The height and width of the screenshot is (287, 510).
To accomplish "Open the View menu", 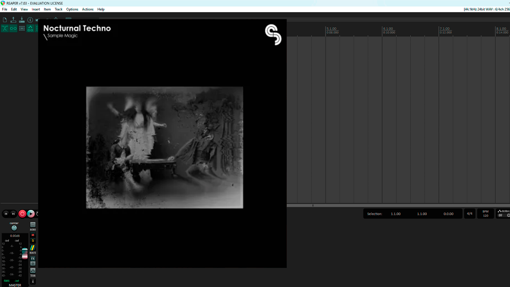I will (x=24, y=9).
